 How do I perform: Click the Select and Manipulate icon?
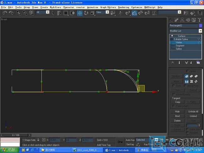pos(120,13)
